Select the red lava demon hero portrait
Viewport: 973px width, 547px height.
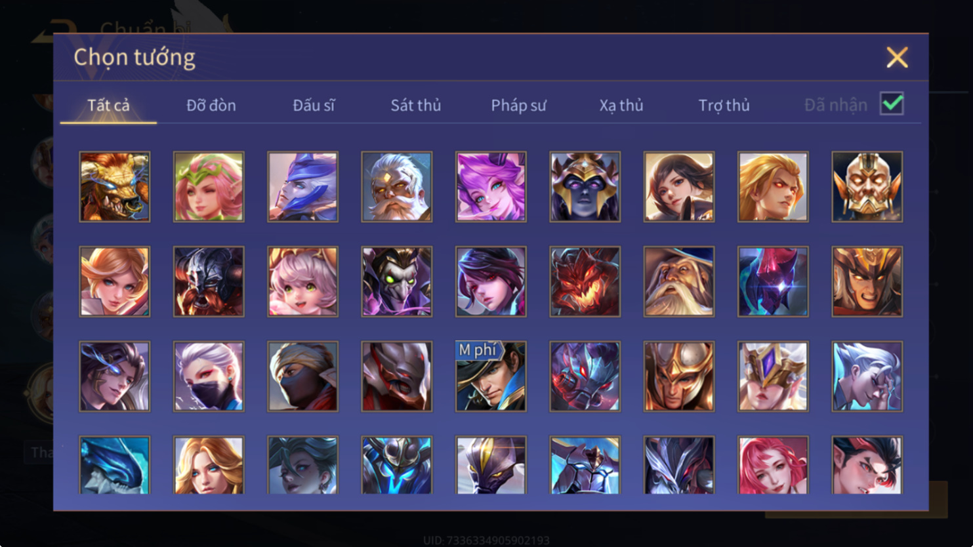coord(585,281)
